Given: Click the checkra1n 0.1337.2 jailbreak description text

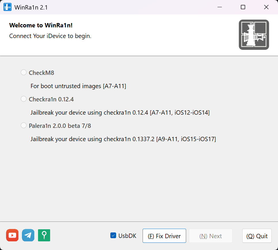Looking at the screenshot, I should point(123,139).
